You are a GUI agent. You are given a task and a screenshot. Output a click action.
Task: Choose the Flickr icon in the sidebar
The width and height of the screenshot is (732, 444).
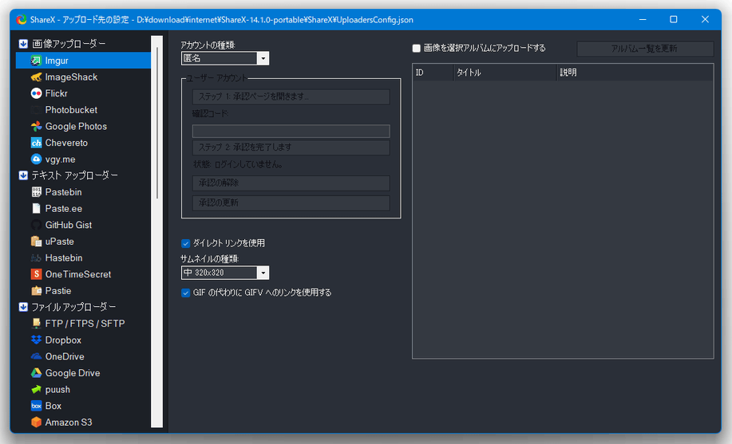(36, 93)
